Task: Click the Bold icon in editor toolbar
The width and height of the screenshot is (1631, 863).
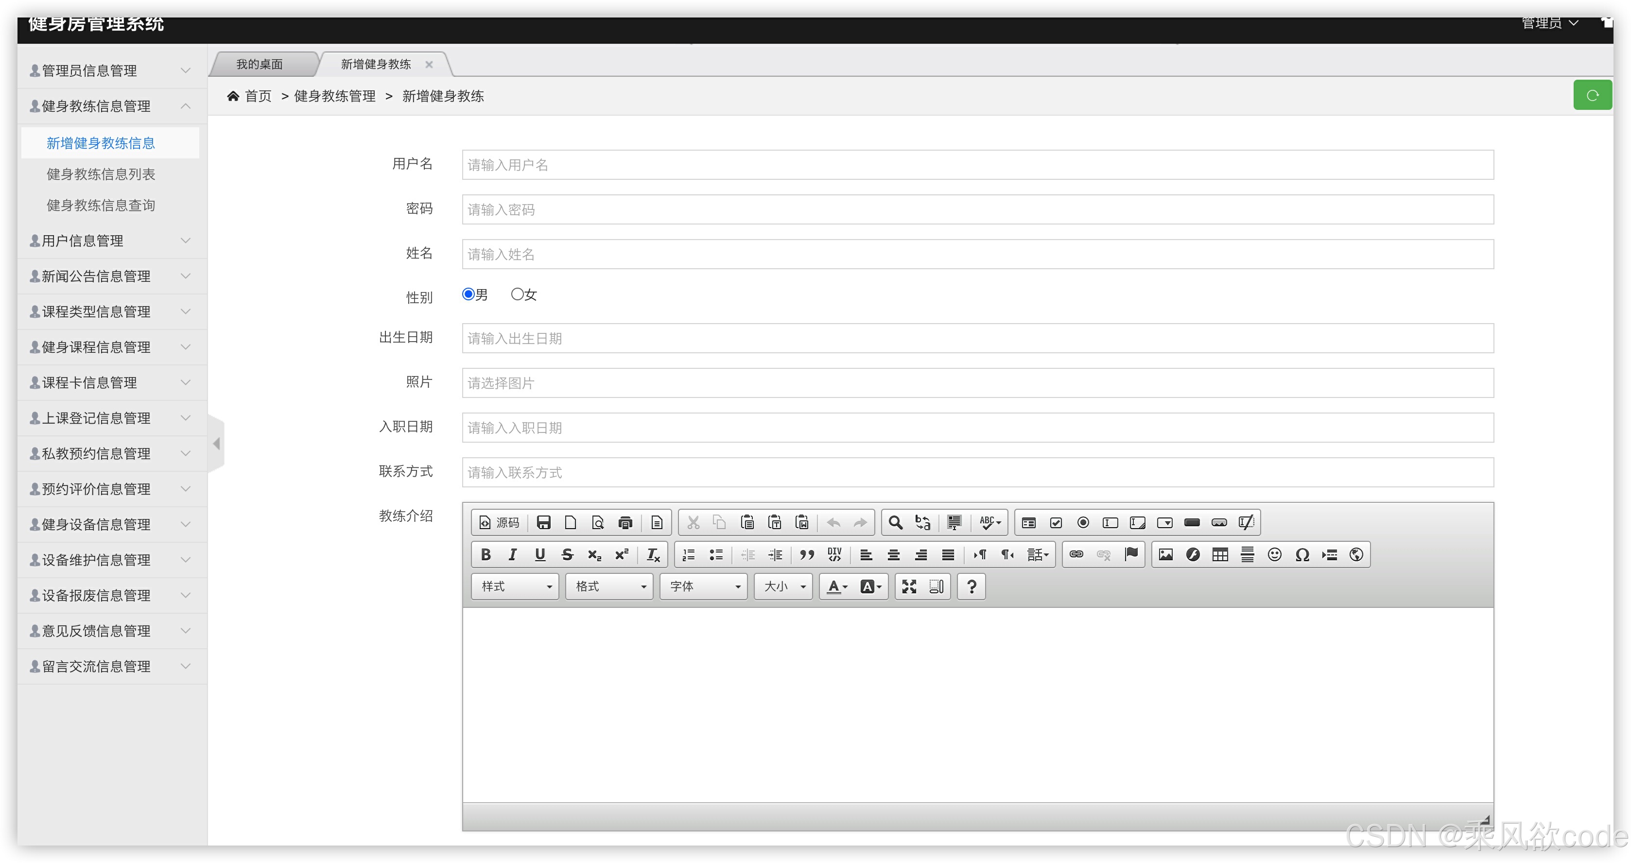Action: coord(486,554)
